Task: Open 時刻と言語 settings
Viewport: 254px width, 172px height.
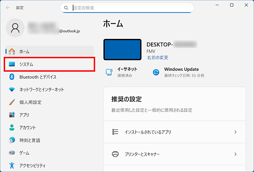Action: tap(50, 140)
